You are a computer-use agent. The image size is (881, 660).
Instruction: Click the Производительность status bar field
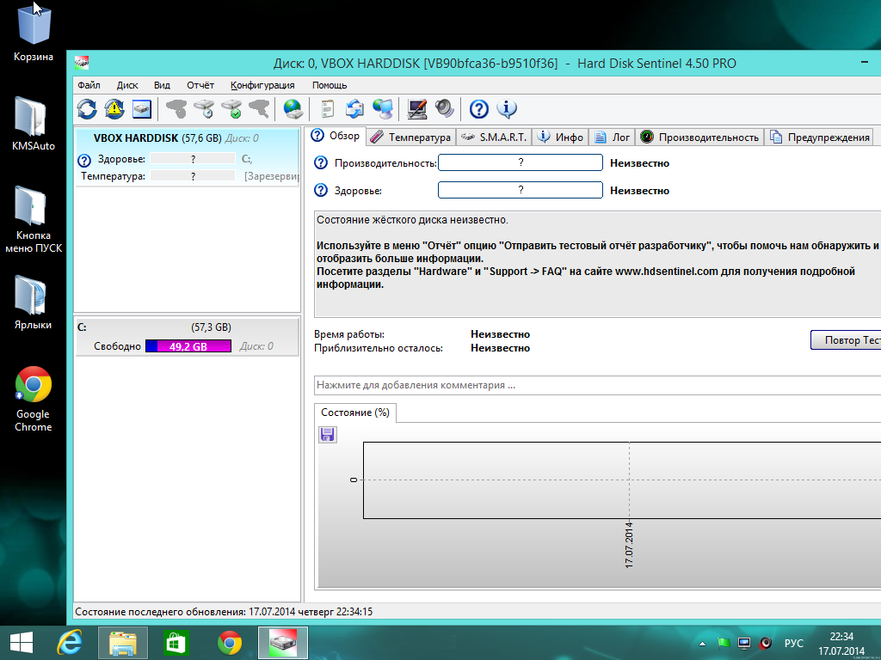521,162
